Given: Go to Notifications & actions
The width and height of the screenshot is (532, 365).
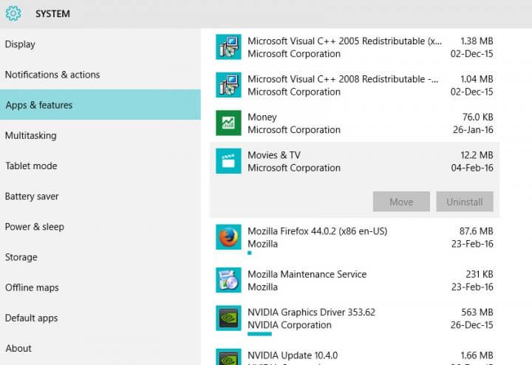Looking at the screenshot, I should (100, 75).
